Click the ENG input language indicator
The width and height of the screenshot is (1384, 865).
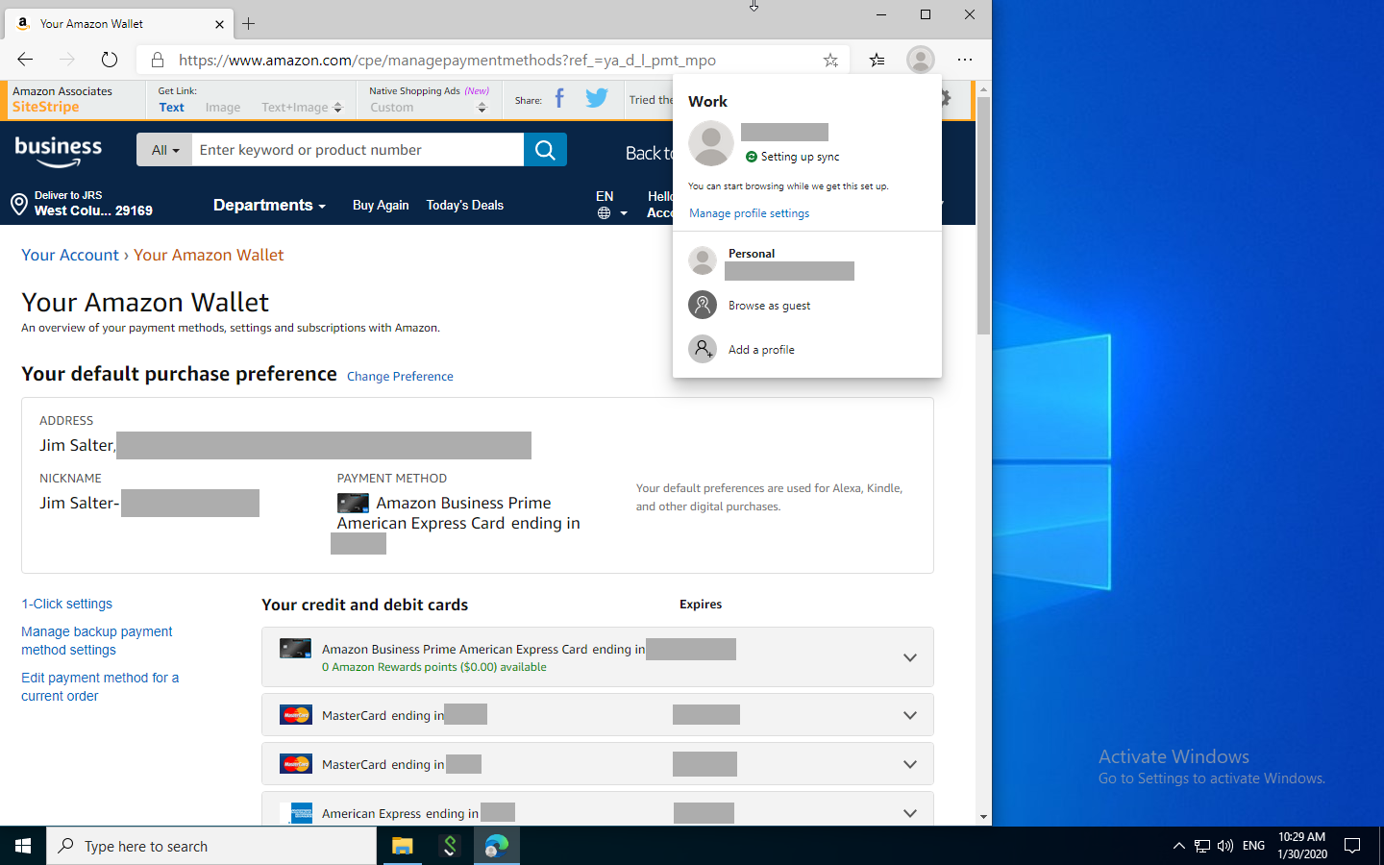[1253, 846]
